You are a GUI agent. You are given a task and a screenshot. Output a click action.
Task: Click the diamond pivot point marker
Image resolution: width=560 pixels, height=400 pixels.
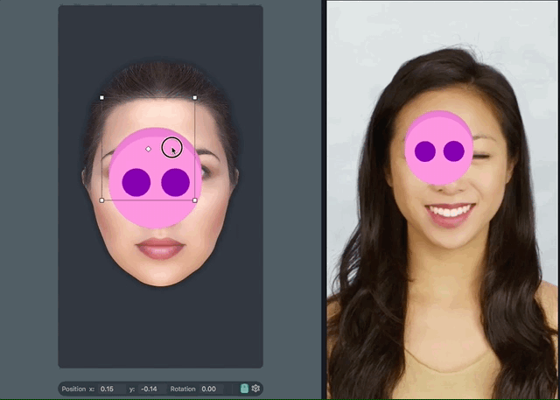pyautogui.click(x=148, y=150)
